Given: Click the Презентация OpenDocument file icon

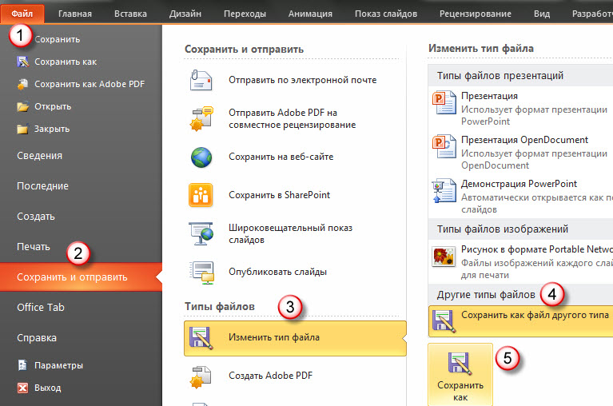Looking at the screenshot, I should [444, 146].
